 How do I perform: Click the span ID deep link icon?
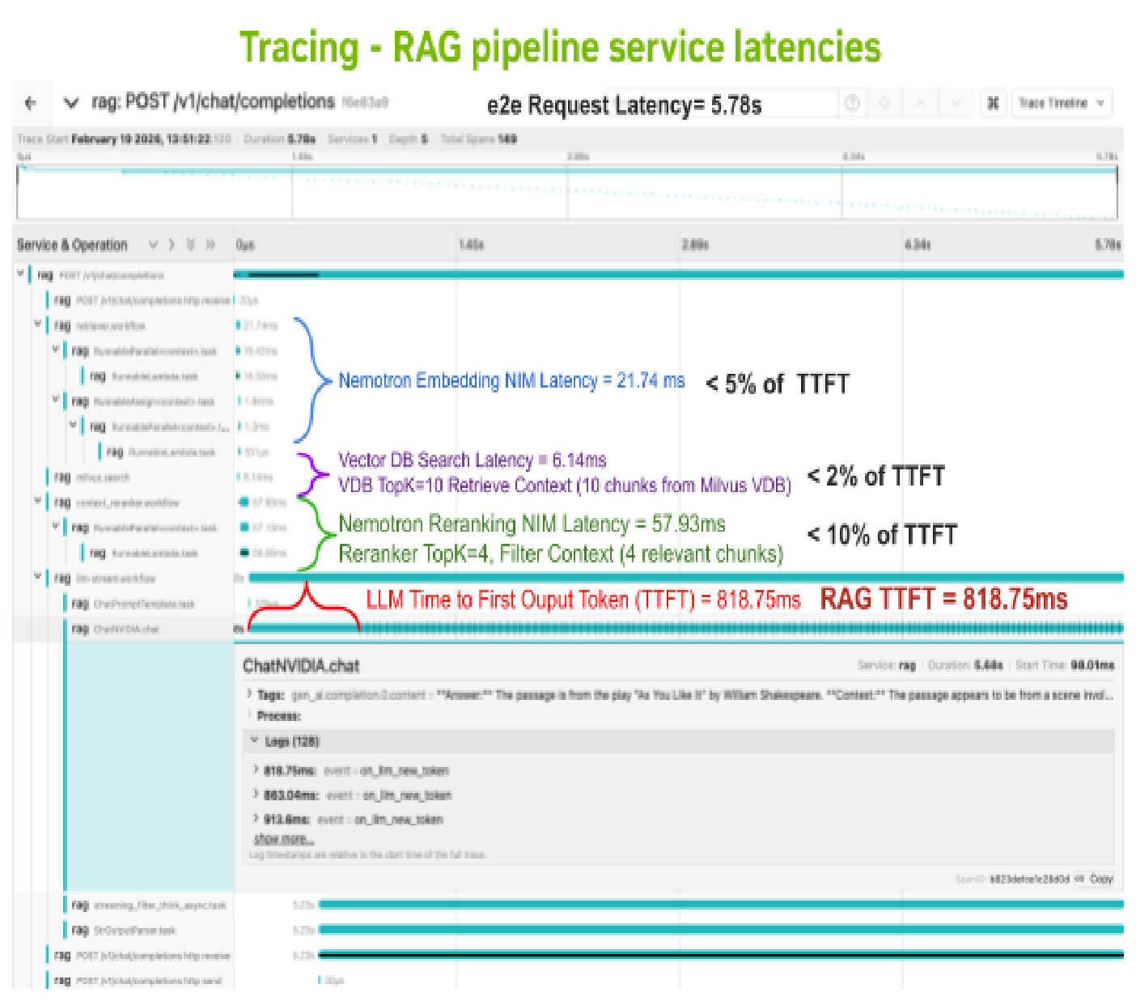click(x=1079, y=879)
